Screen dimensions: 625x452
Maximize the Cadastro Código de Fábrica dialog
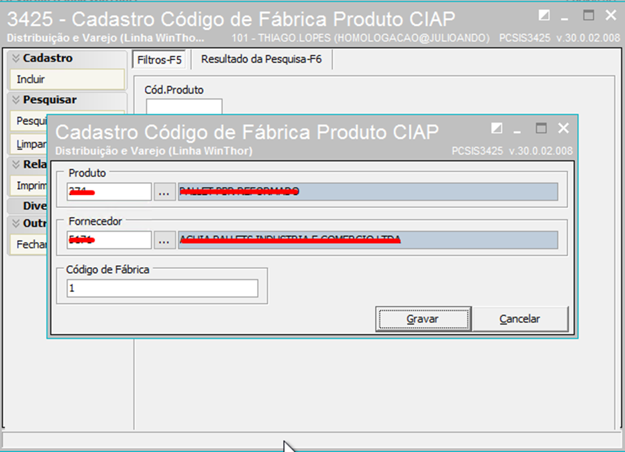tap(541, 128)
